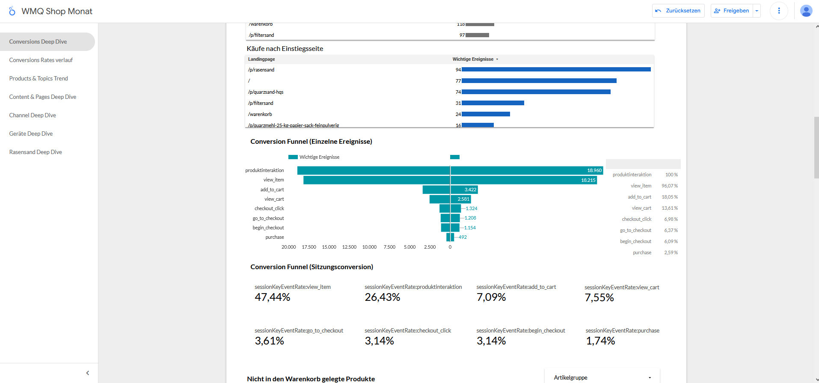Open the user account avatar

coord(806,11)
